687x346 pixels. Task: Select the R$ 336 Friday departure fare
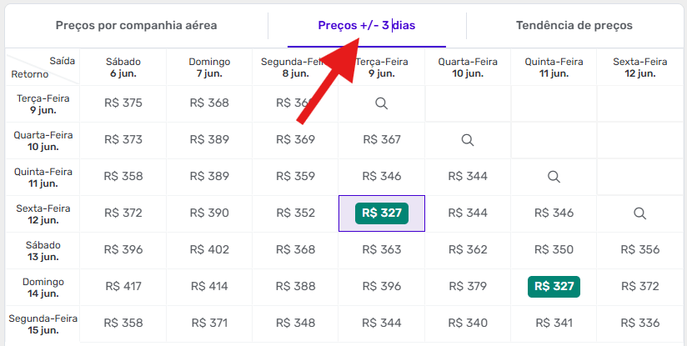pos(639,323)
